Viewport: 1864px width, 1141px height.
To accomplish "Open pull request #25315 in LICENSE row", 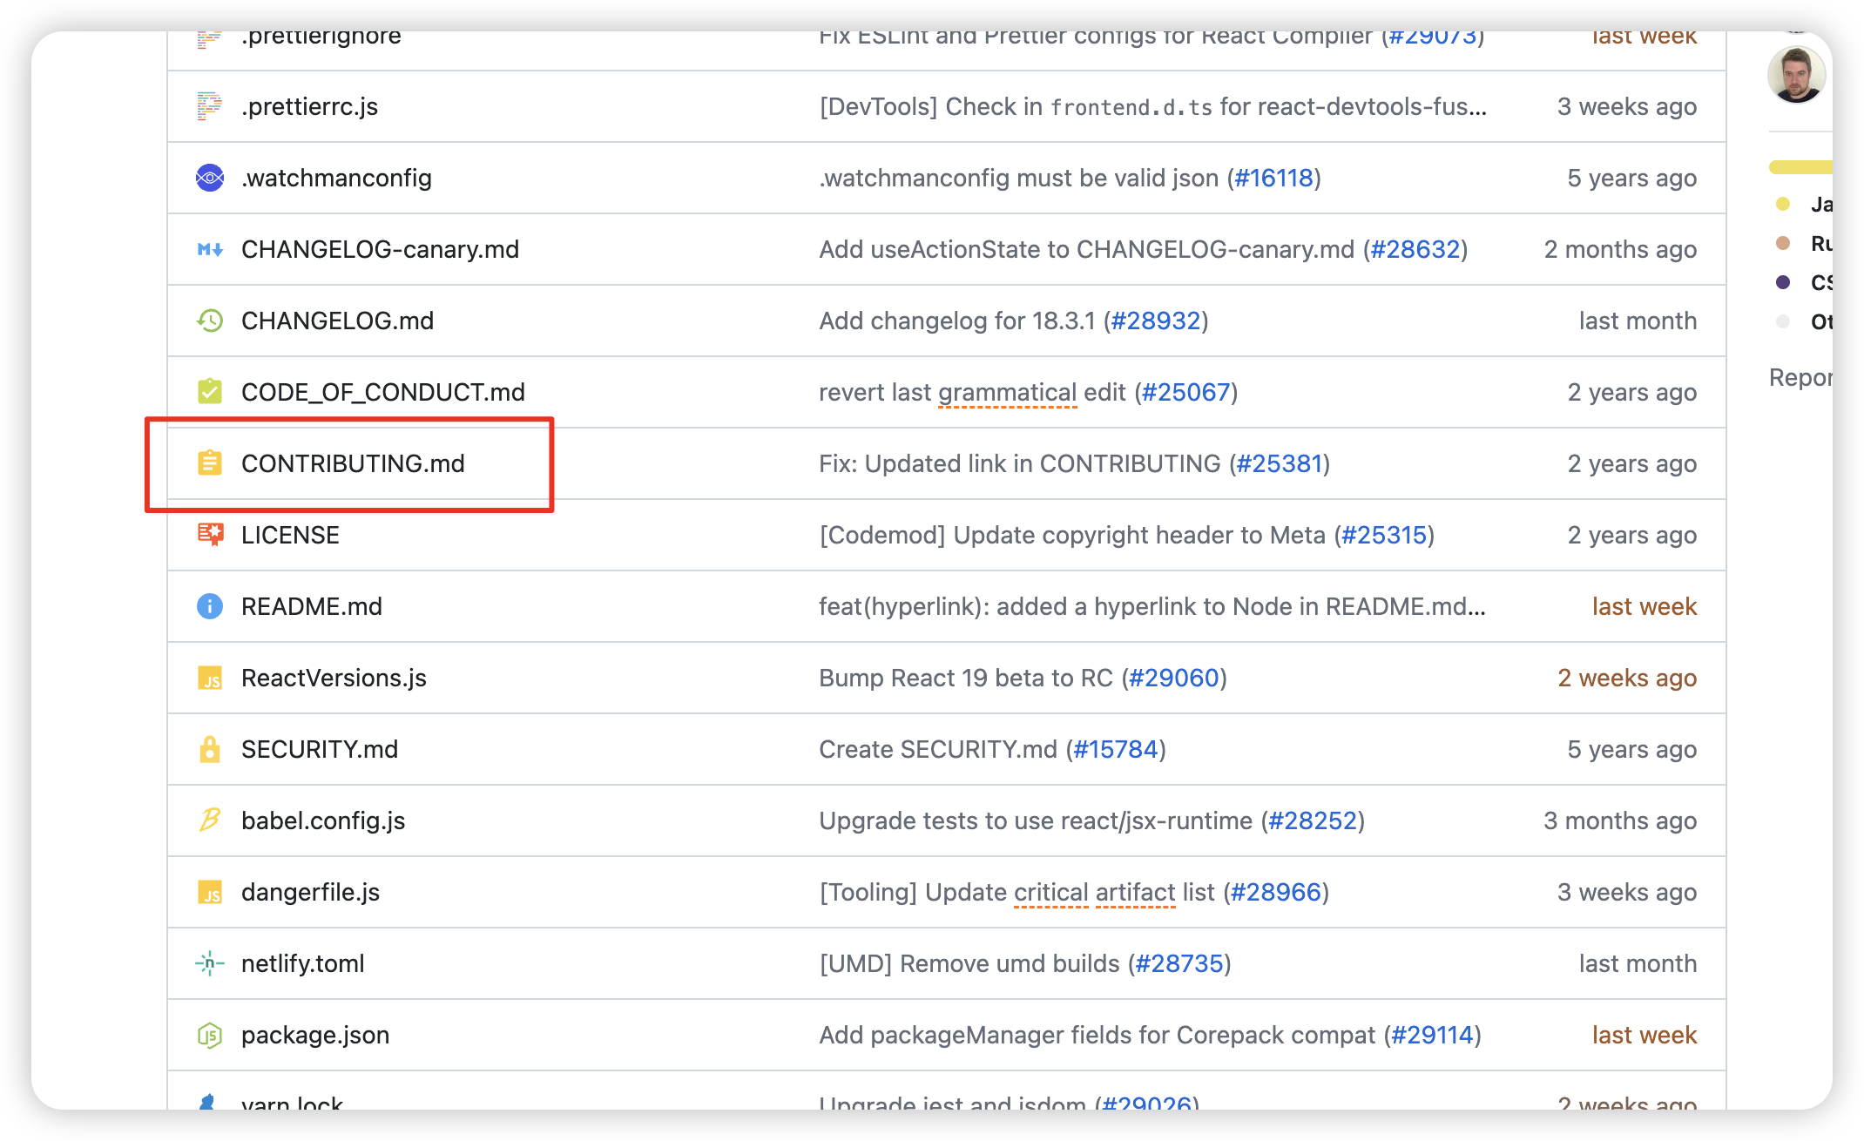I will point(1384,535).
